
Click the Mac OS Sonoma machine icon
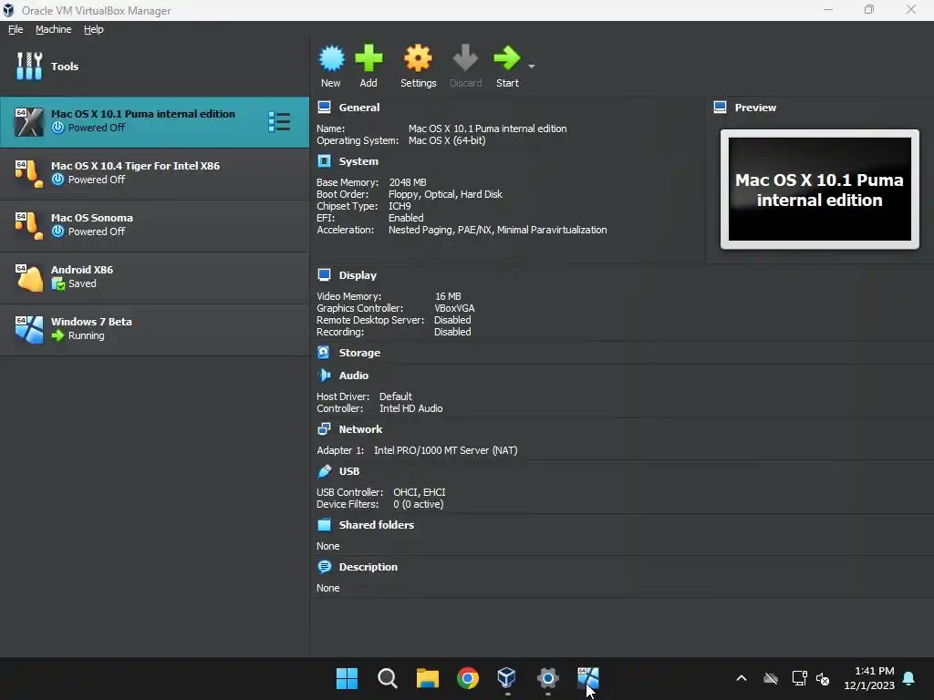[x=29, y=226]
